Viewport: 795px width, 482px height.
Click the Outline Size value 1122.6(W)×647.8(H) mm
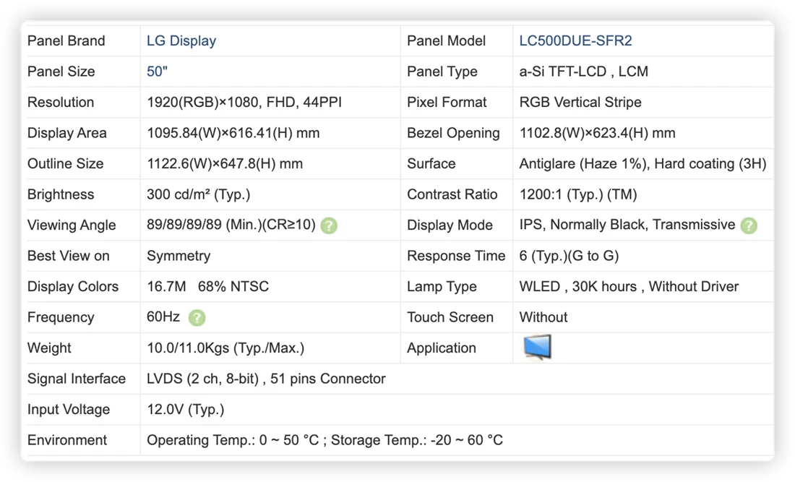[x=225, y=164]
